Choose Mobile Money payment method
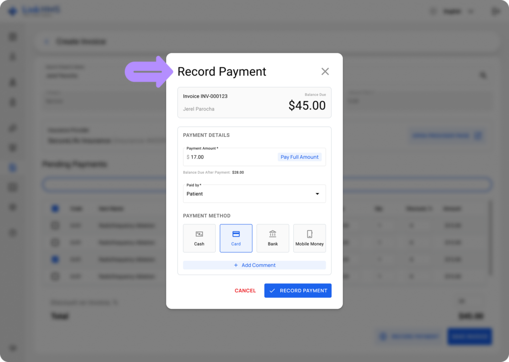509x362 pixels. pyautogui.click(x=309, y=238)
